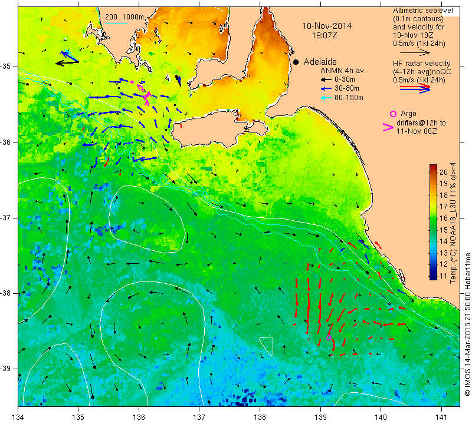The width and height of the screenshot is (472, 424).
Task: Click the '30-80m' depth label
Action: point(347,89)
